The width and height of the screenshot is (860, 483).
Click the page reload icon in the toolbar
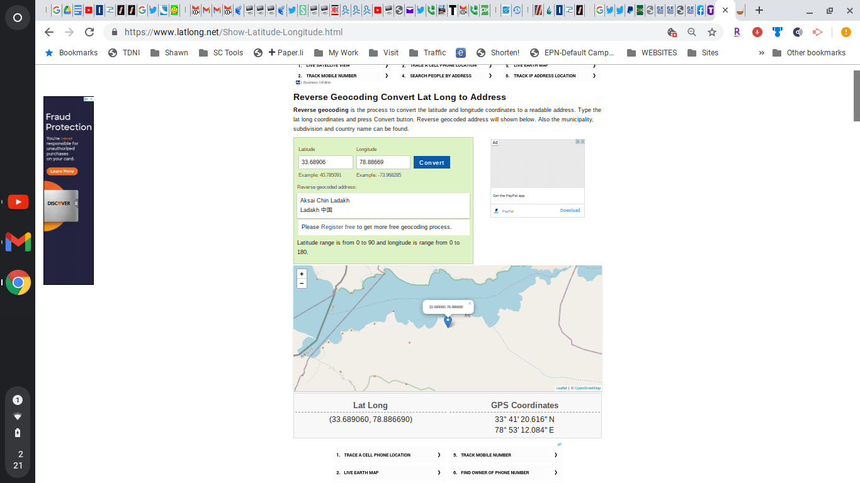89,32
